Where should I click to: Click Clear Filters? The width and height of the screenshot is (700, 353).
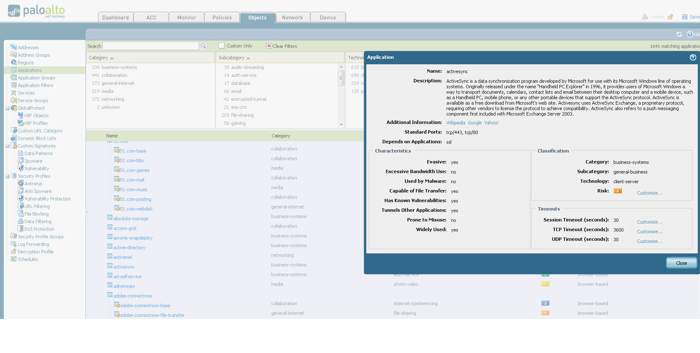click(x=282, y=46)
